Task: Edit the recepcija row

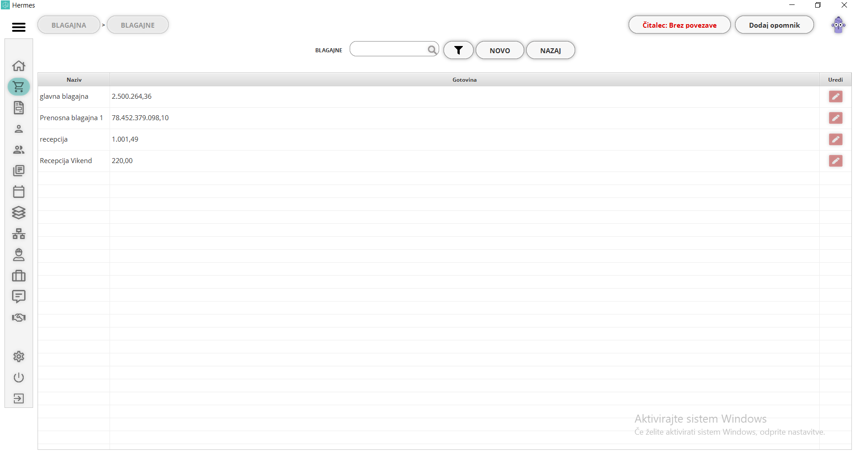Action: 835,139
